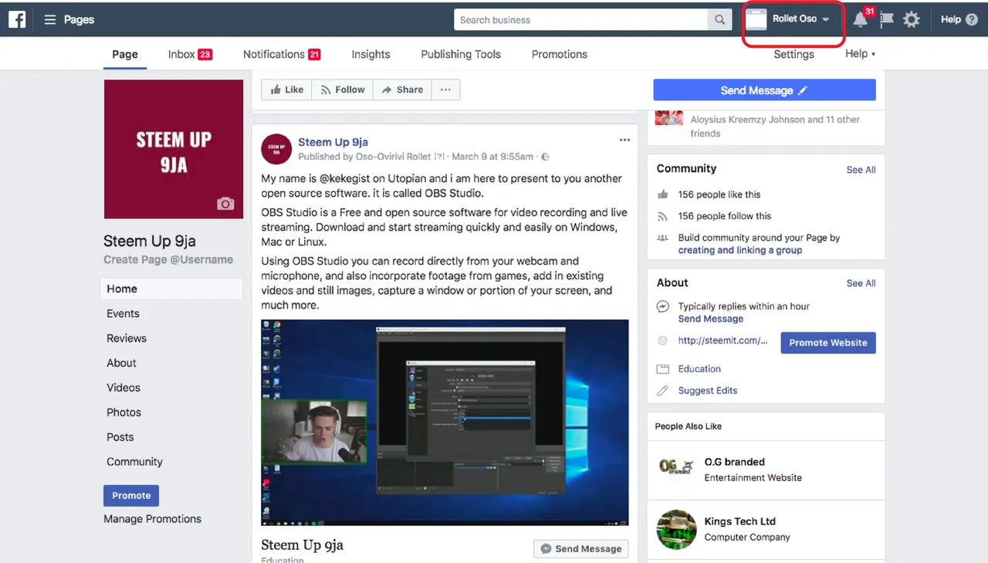988x563 pixels.
Task: Click Send Message link in About section
Action: (710, 319)
